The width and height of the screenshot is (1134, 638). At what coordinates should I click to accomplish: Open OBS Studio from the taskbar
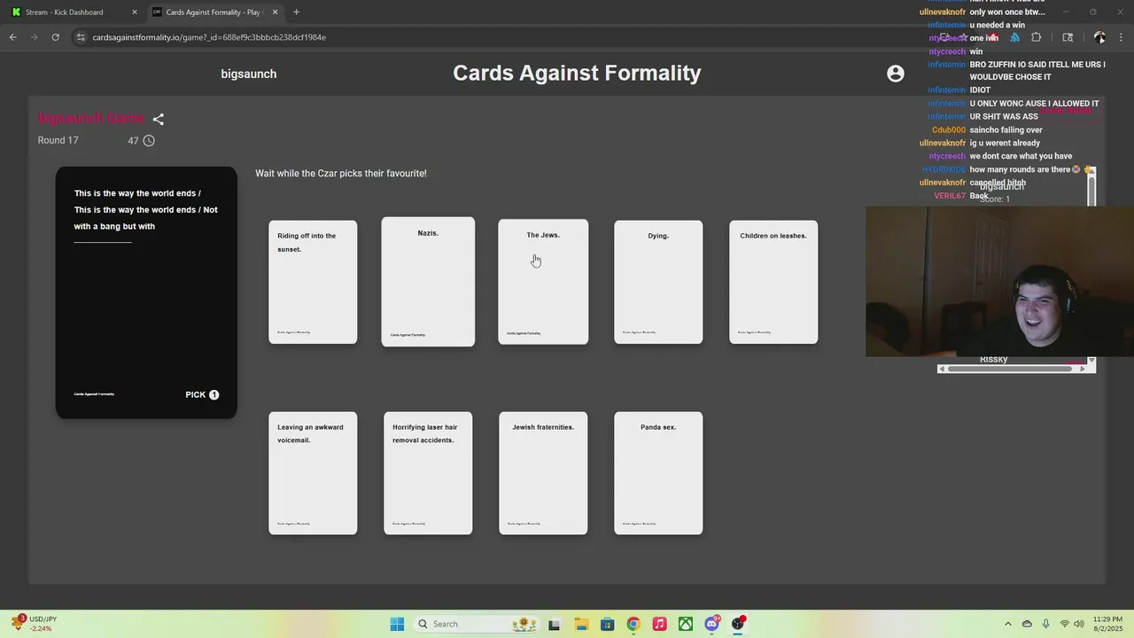click(738, 624)
